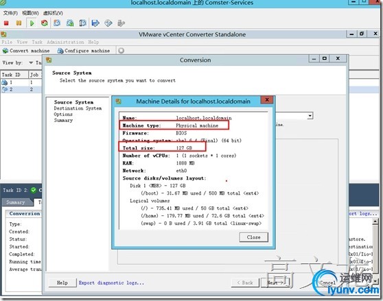The height and width of the screenshot is (301, 383).
Task: Close Machine Details dialog with red X
Action: tap(267, 100)
